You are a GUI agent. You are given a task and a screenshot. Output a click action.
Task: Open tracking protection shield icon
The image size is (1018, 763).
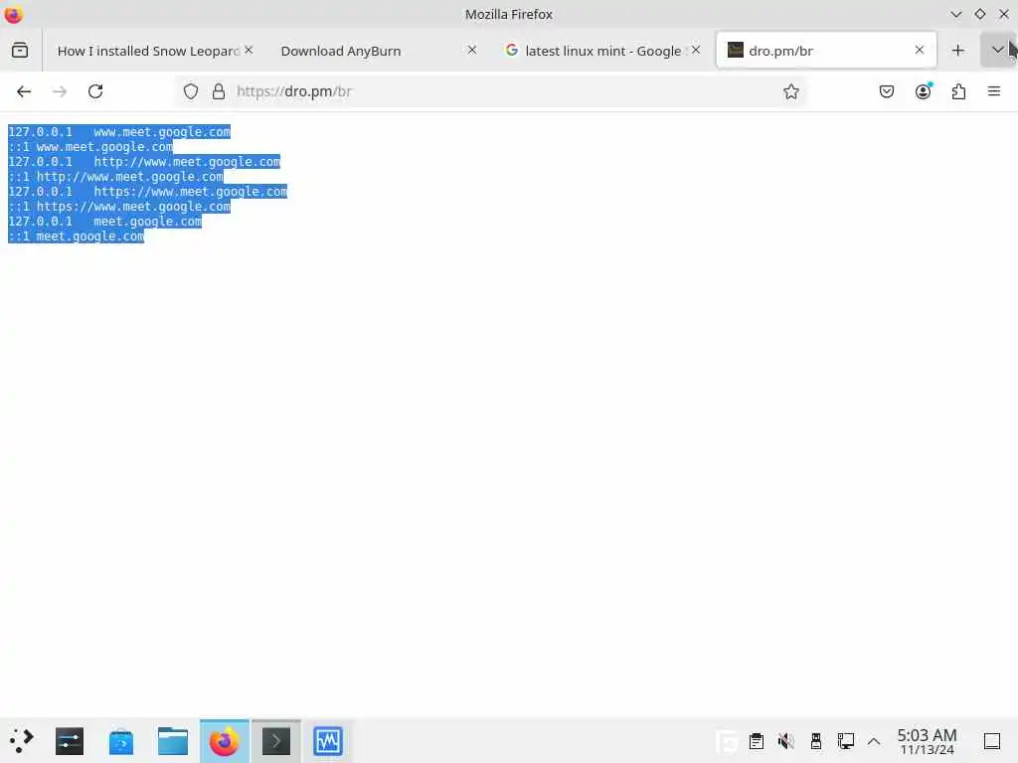190,91
